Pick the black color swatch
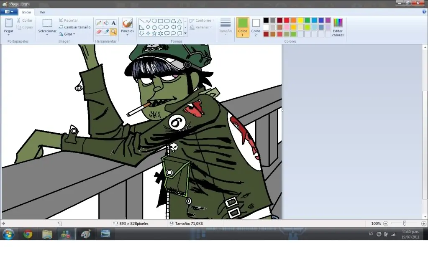 coord(266,20)
